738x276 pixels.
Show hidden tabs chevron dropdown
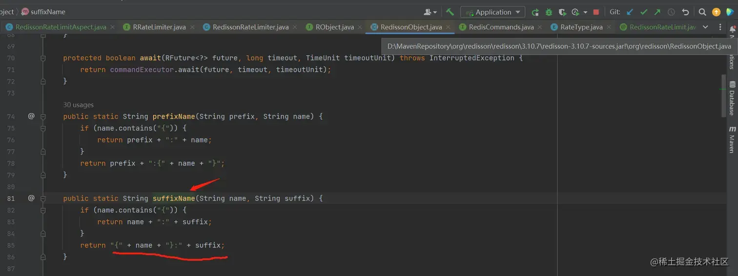[x=705, y=27]
